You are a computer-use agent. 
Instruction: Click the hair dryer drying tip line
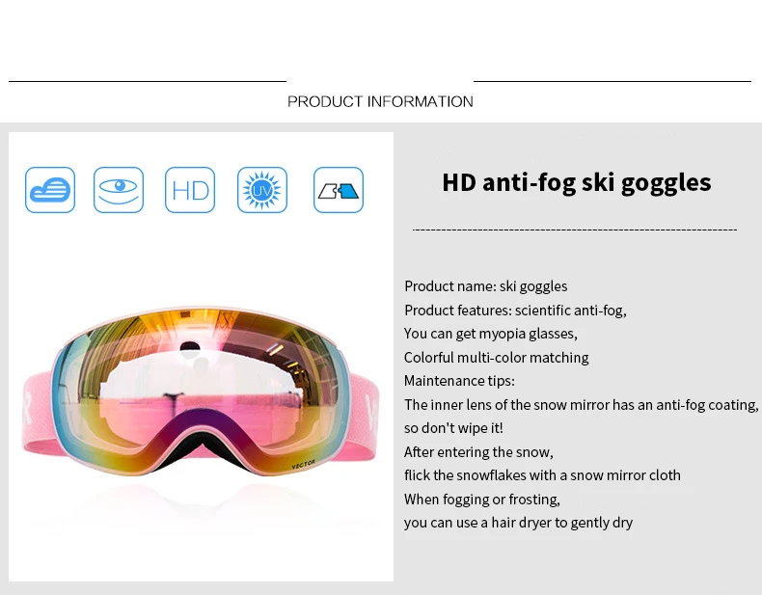tap(518, 523)
